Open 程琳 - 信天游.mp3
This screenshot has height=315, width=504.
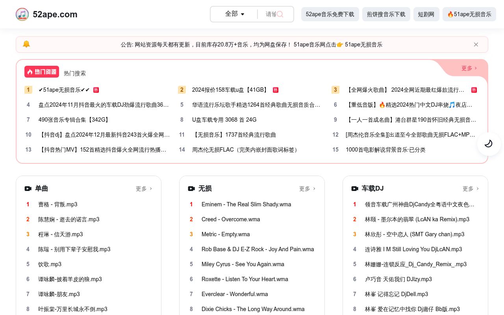coord(61,234)
